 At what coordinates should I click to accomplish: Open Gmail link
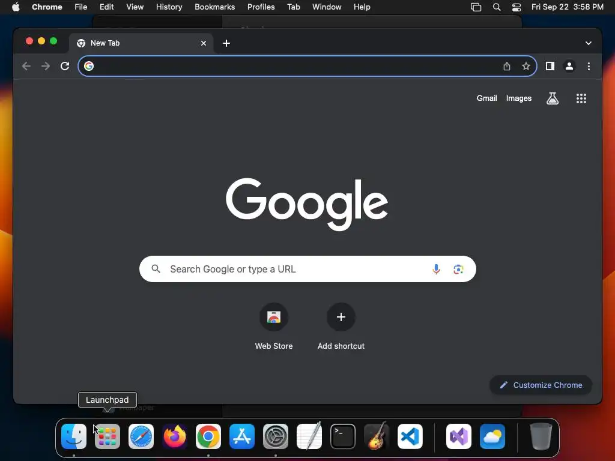point(486,98)
